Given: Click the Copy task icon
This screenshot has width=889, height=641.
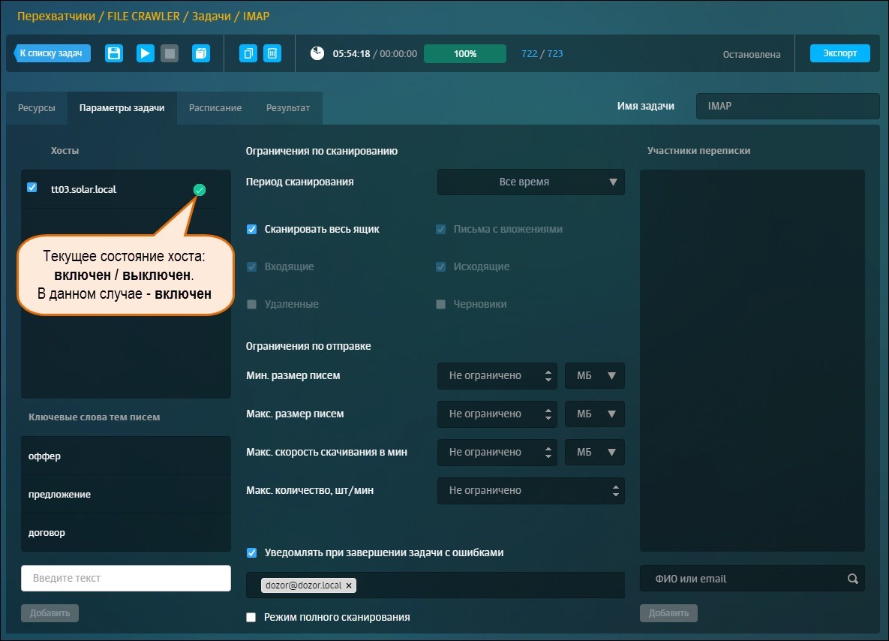Looking at the screenshot, I should click(248, 53).
